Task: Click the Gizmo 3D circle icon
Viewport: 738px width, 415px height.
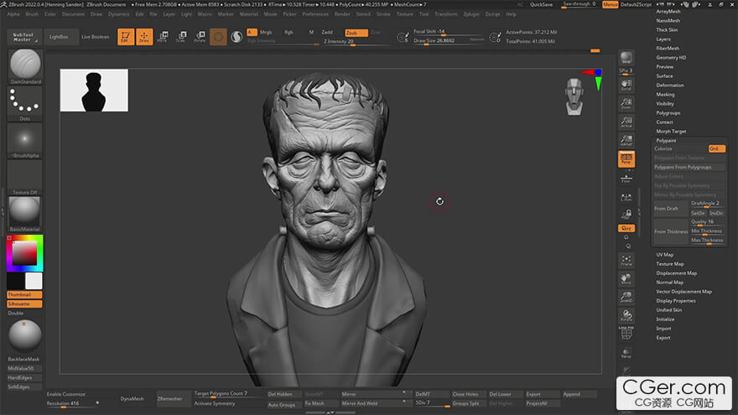Action: (x=218, y=37)
